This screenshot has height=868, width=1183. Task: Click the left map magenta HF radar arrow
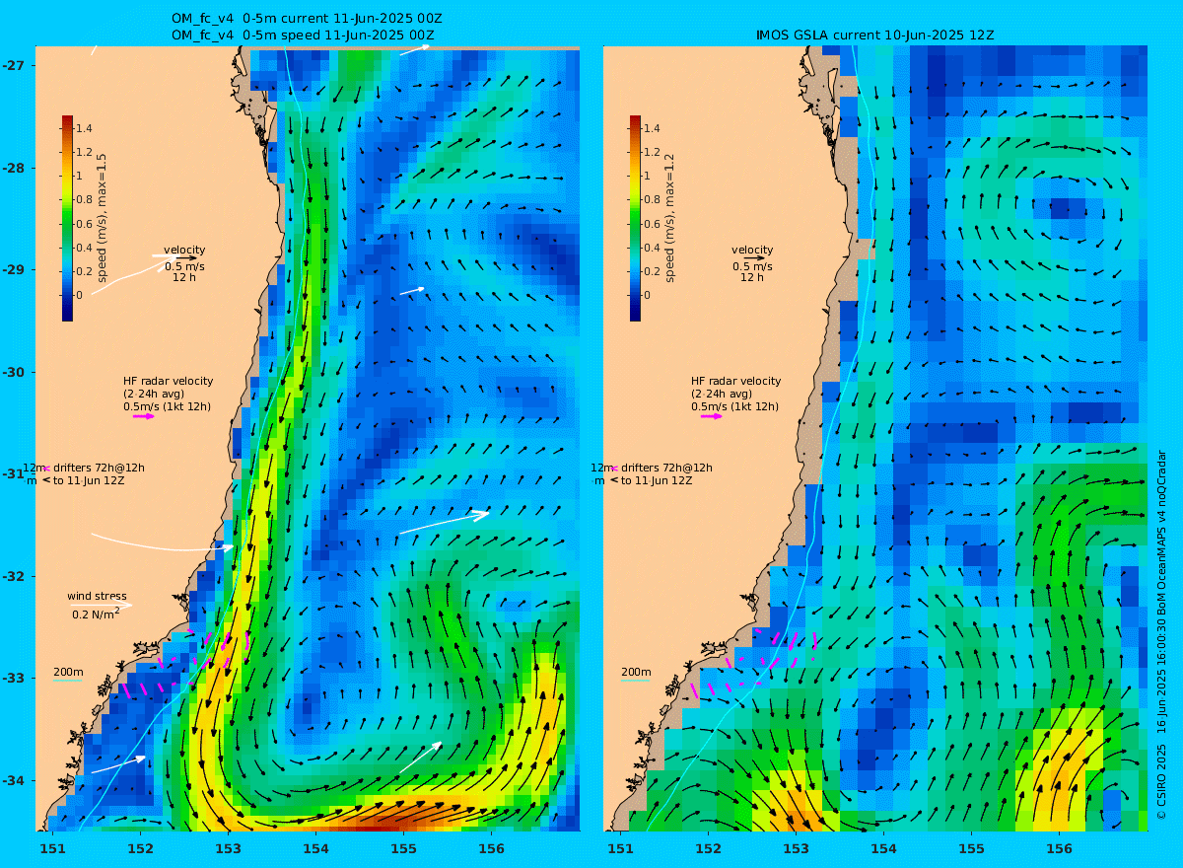tap(144, 416)
